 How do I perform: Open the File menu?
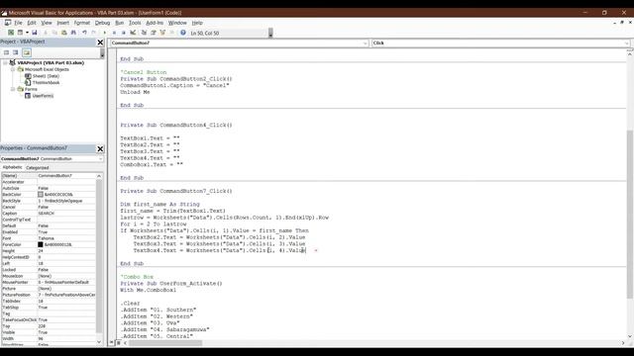(18, 23)
